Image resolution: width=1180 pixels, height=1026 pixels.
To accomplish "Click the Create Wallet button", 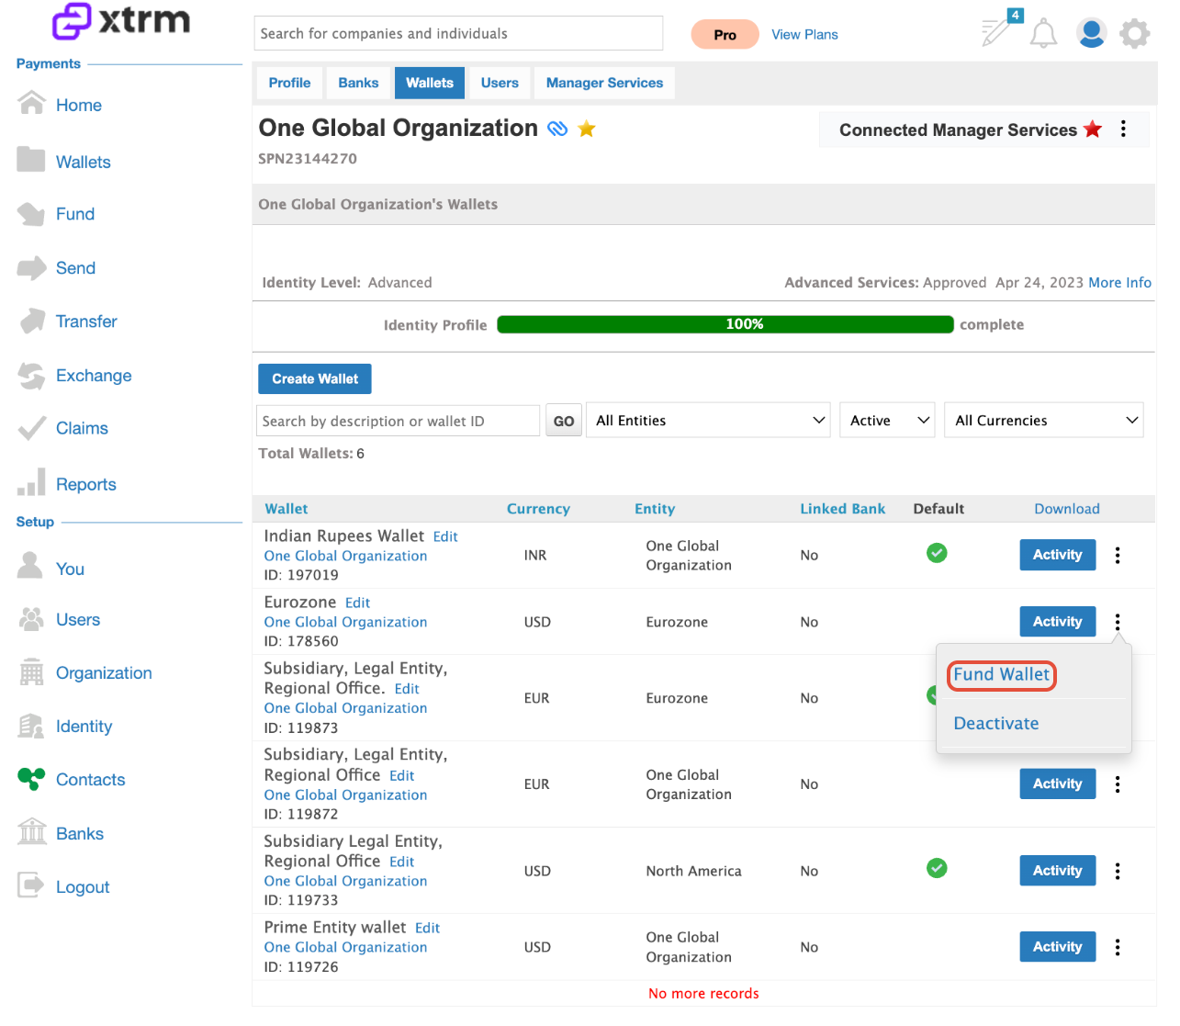I will [315, 378].
